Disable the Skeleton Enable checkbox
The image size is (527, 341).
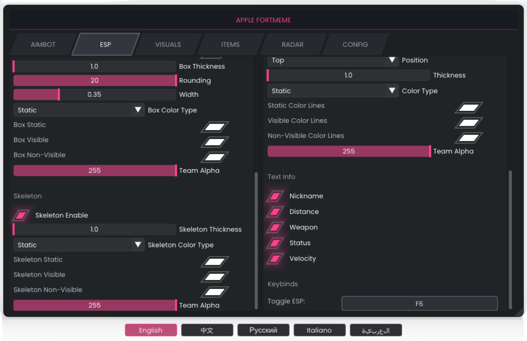click(21, 215)
